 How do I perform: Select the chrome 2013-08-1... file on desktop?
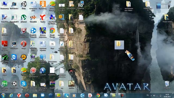(x=62, y=7)
